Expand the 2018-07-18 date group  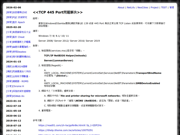[x=14, y=126]
